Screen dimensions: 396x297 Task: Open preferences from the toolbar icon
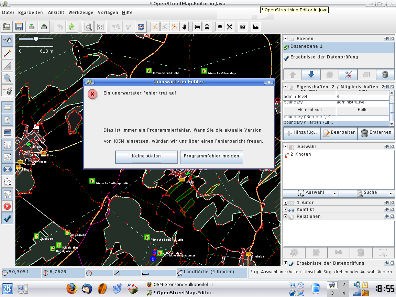coord(100,27)
